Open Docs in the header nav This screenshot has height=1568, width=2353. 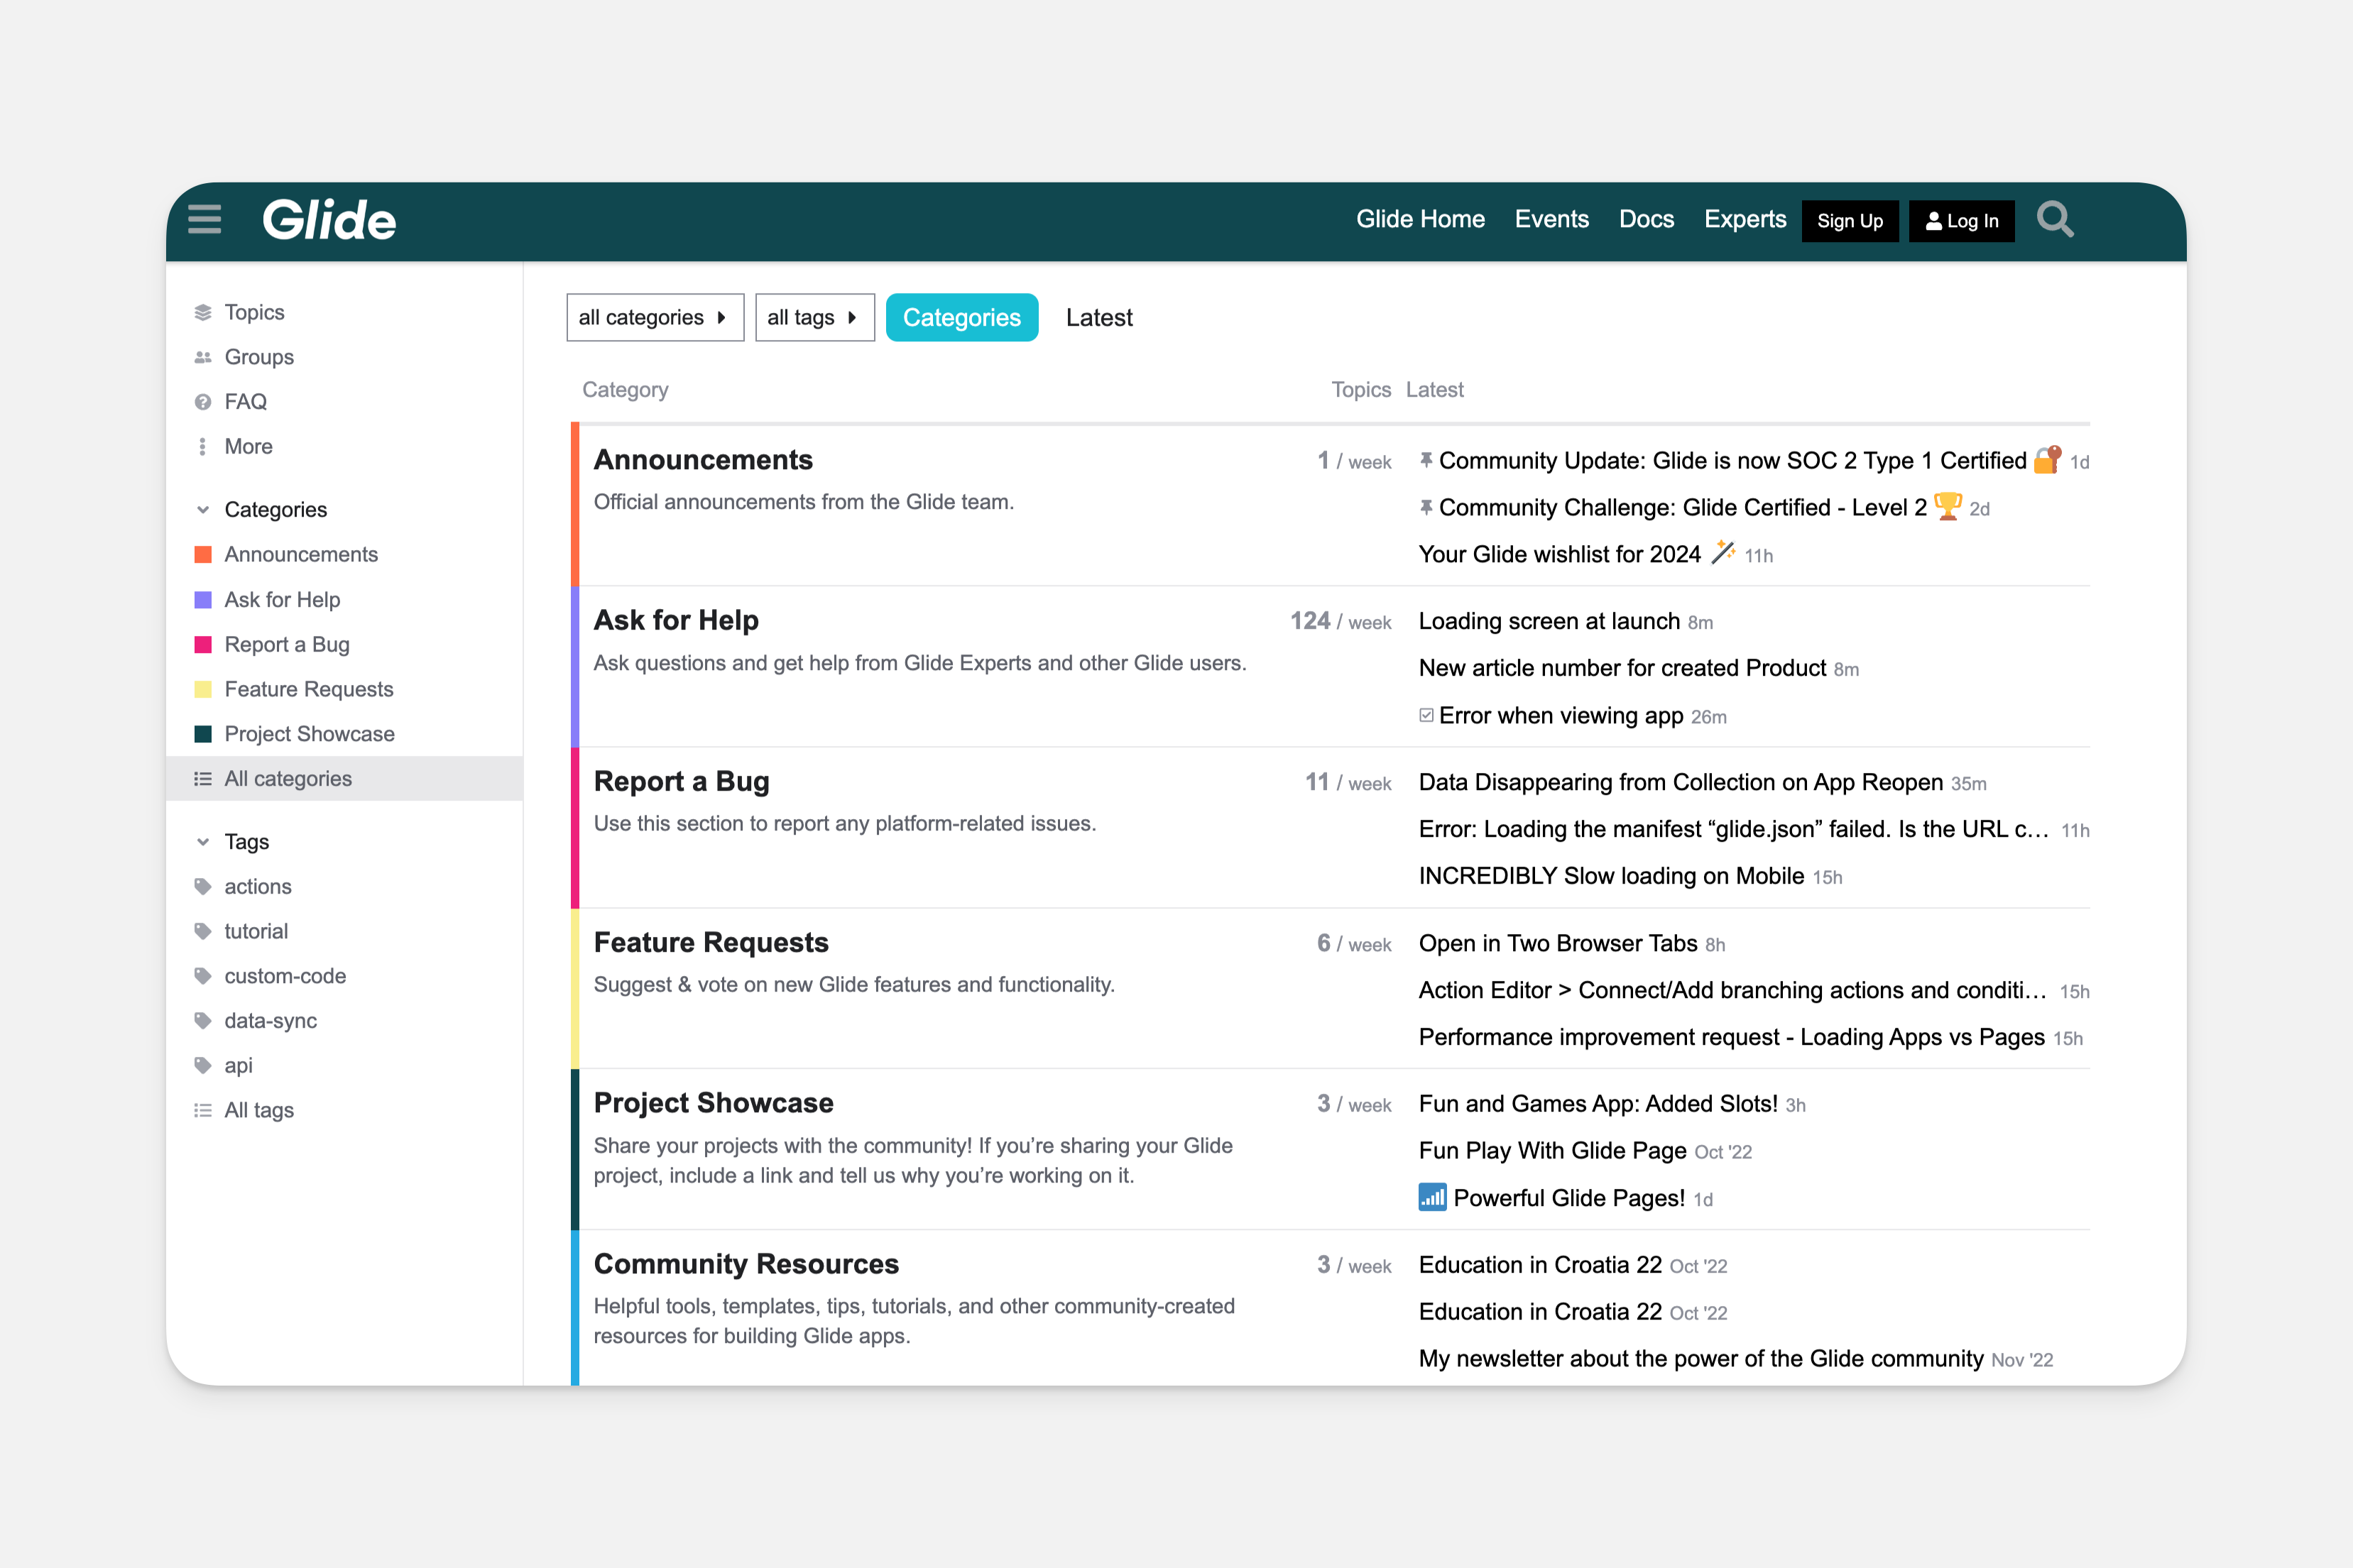1646,219
